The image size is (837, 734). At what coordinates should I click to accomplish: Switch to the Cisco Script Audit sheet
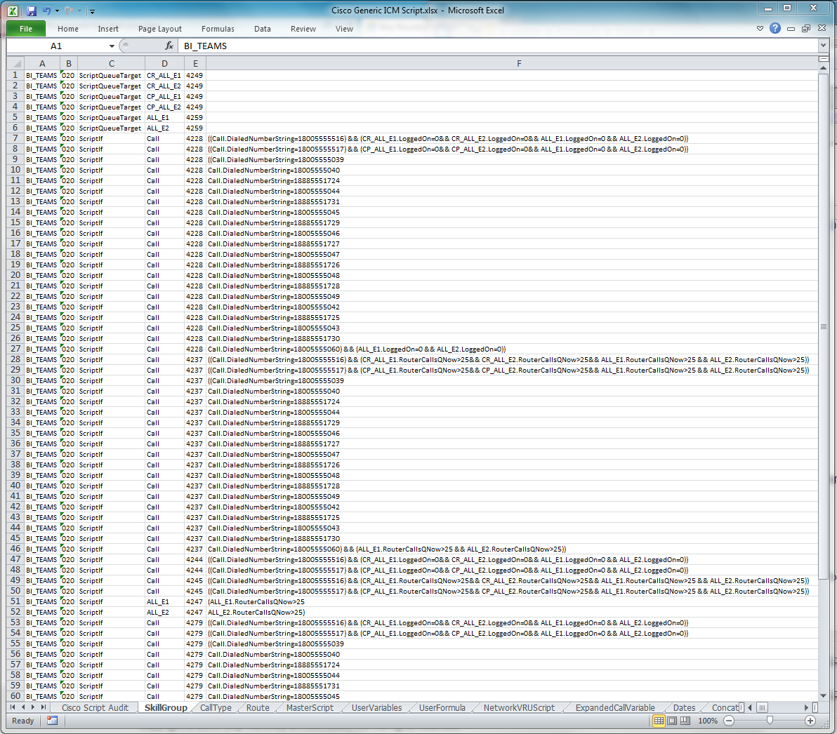click(95, 708)
